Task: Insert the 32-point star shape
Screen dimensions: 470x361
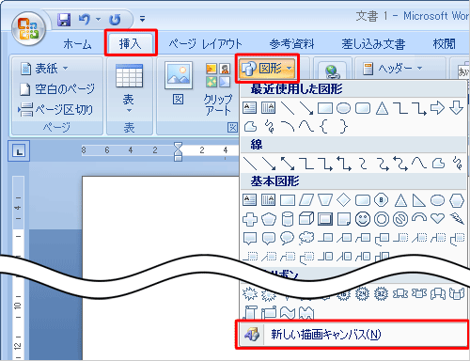Action: coord(381,294)
